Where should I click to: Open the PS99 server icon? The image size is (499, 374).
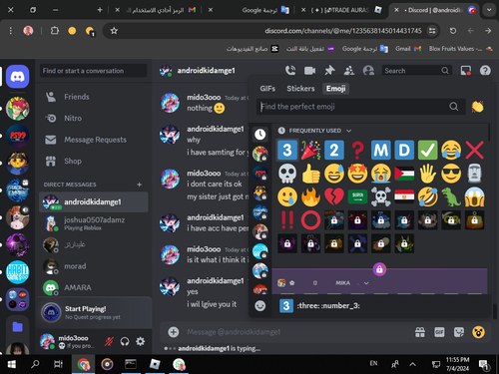tap(18, 136)
